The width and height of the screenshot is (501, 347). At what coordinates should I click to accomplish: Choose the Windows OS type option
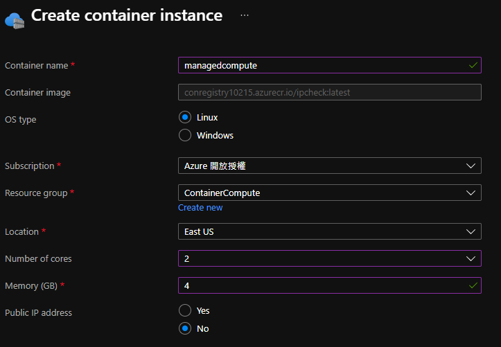(185, 136)
